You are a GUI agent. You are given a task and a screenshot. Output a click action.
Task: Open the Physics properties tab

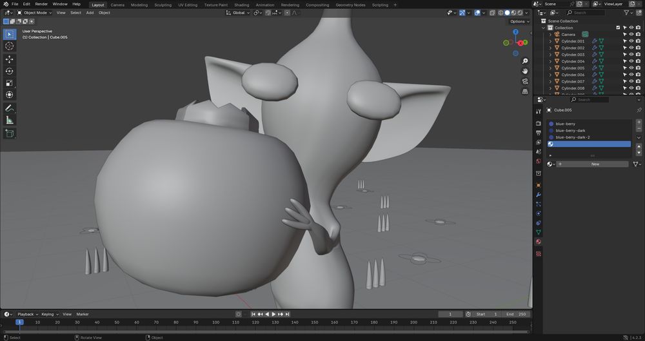pyautogui.click(x=539, y=213)
